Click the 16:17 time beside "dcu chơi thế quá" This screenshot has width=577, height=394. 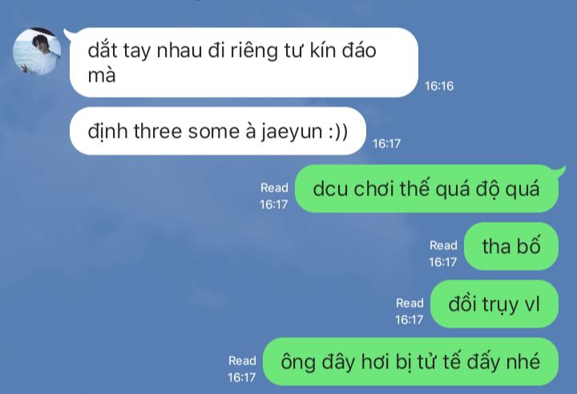(x=274, y=204)
